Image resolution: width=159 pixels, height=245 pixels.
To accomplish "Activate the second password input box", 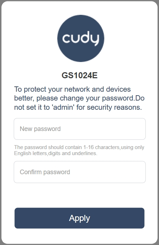I will click(x=80, y=172).
